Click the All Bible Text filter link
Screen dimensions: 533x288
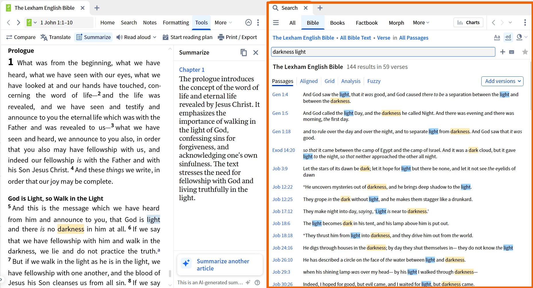point(356,38)
